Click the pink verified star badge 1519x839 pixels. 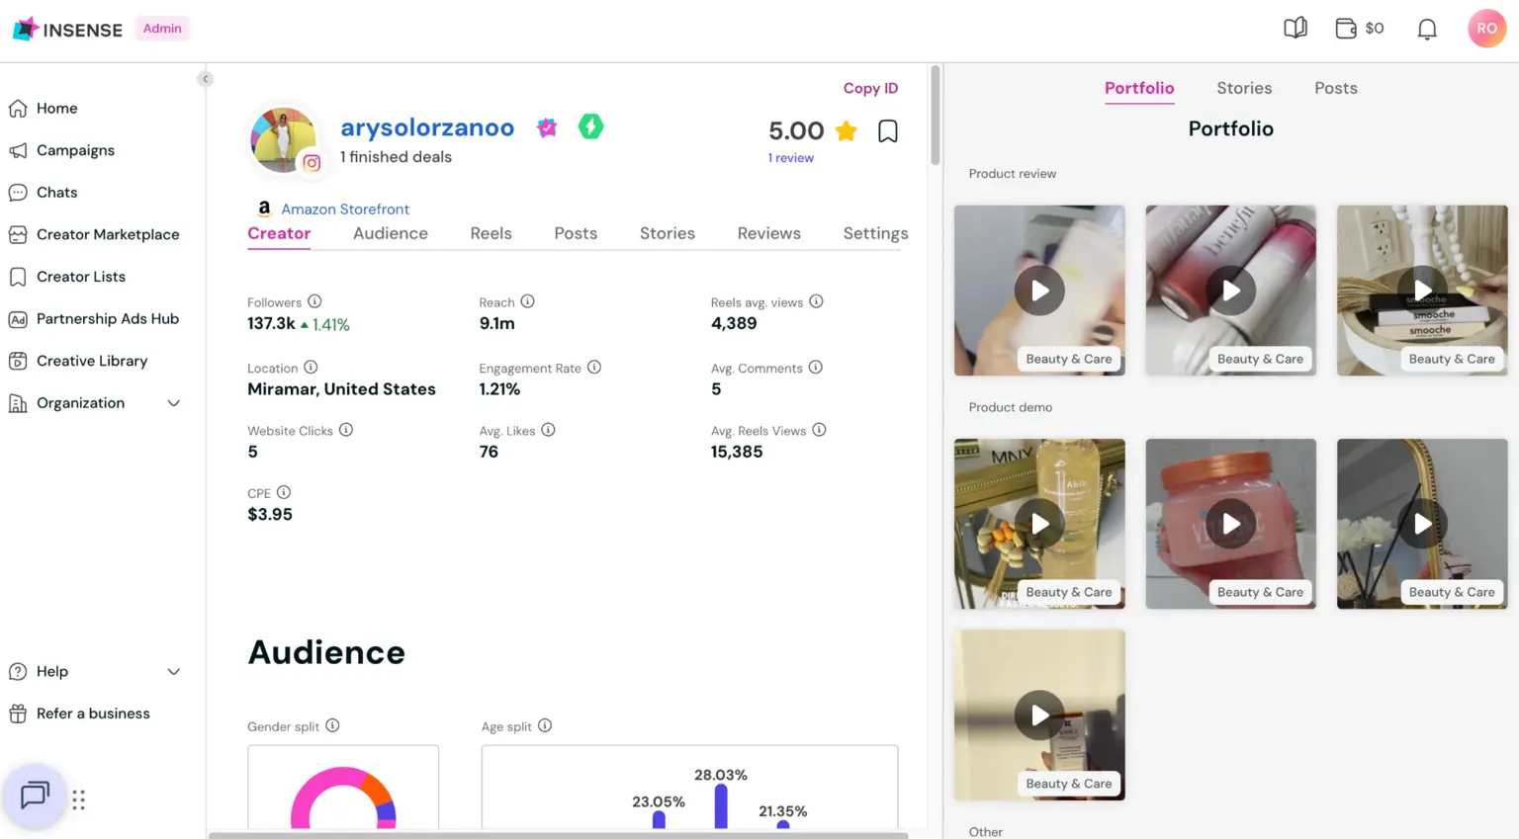547,127
